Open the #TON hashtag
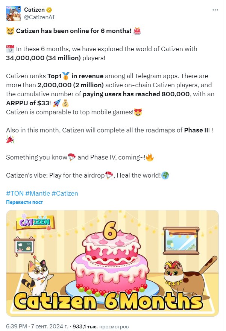This screenshot has height=331, width=226. point(14,193)
